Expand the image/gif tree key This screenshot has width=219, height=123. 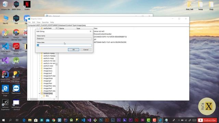40,81
